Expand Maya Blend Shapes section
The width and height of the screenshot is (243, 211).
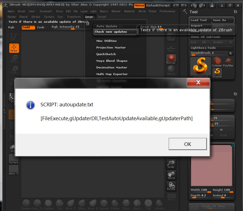pyautogui.click(x=112, y=61)
